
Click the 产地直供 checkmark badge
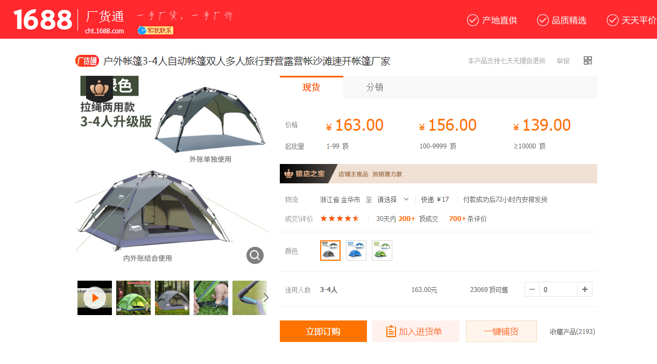492,20
